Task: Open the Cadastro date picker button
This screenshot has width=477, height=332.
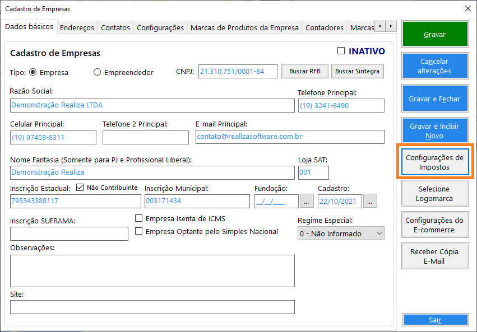Action: [x=371, y=201]
